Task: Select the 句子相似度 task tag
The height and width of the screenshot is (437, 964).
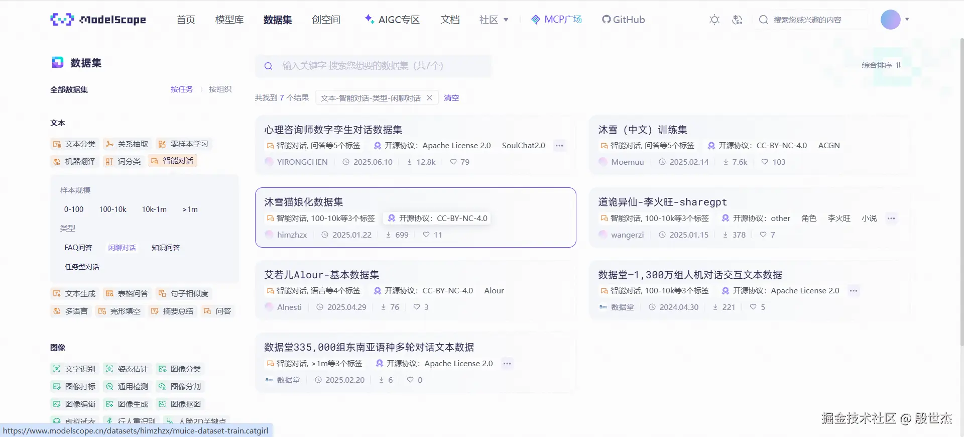Action: pyautogui.click(x=183, y=294)
